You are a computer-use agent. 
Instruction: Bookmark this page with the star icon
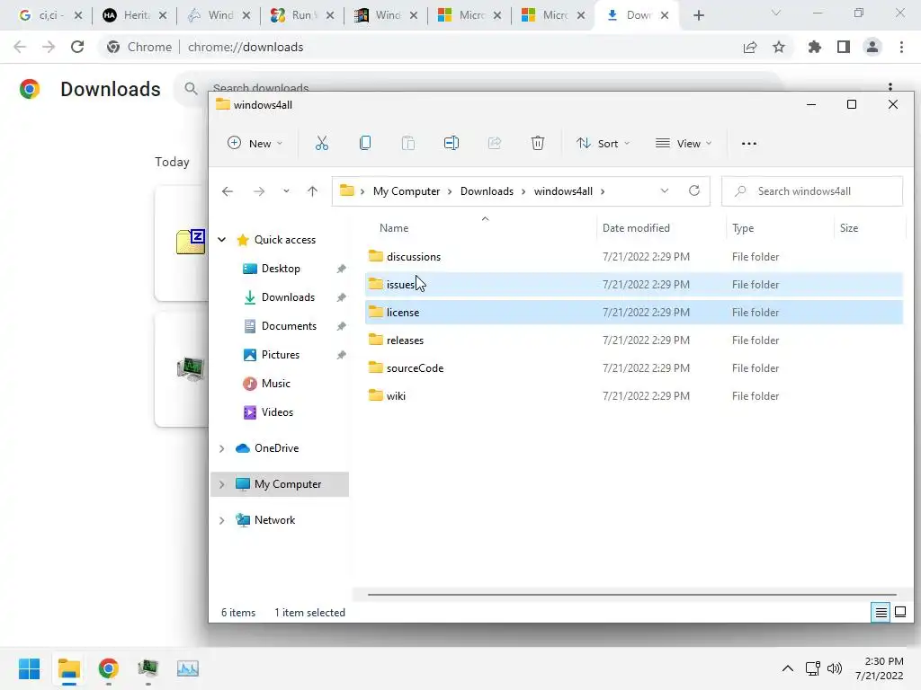[779, 47]
